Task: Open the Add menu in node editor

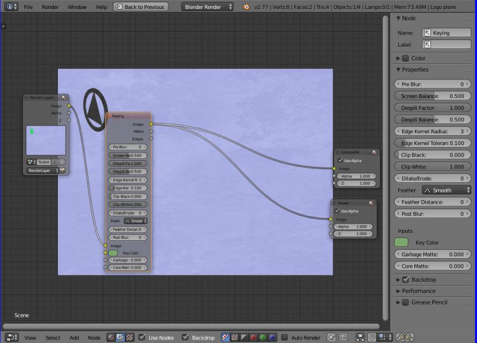Action: pos(74,338)
